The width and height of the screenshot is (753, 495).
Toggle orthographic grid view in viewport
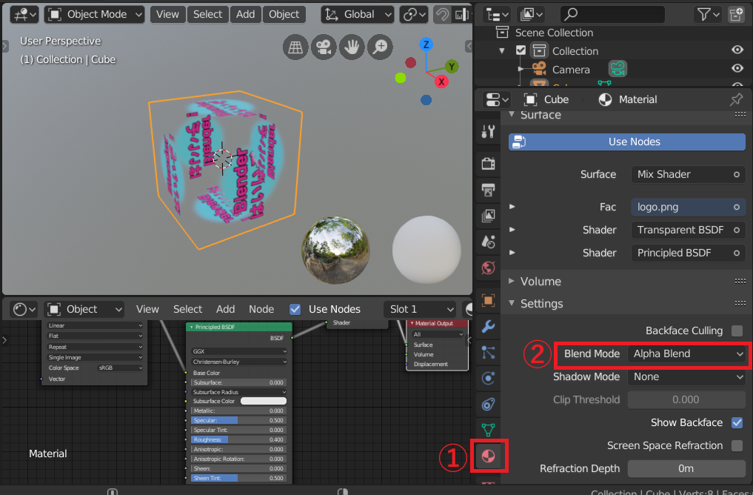coord(295,47)
